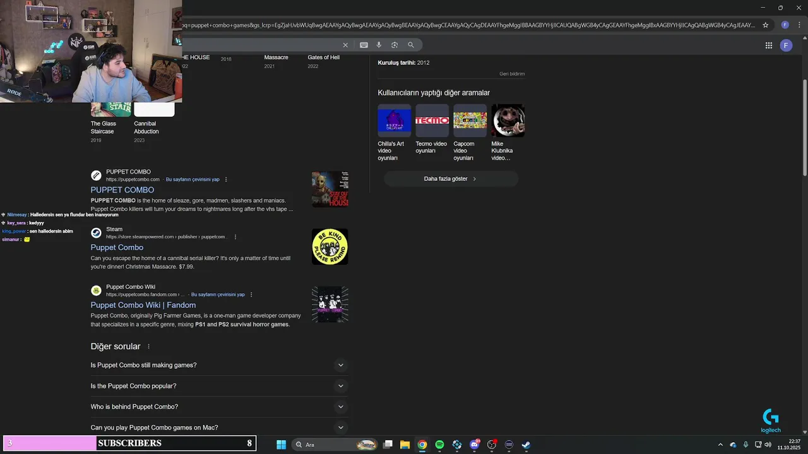Open the 'Capcom video oyunları' suggestion
808x454 pixels.
pos(470,133)
